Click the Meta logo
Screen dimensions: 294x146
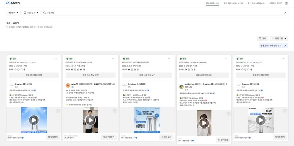point(13,3)
